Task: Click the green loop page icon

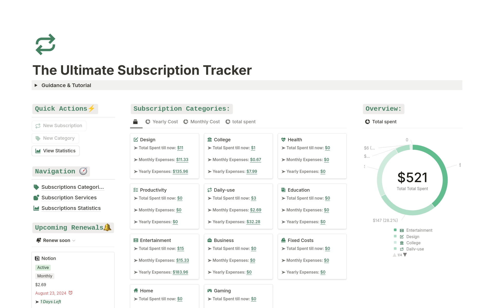Action: point(45,44)
